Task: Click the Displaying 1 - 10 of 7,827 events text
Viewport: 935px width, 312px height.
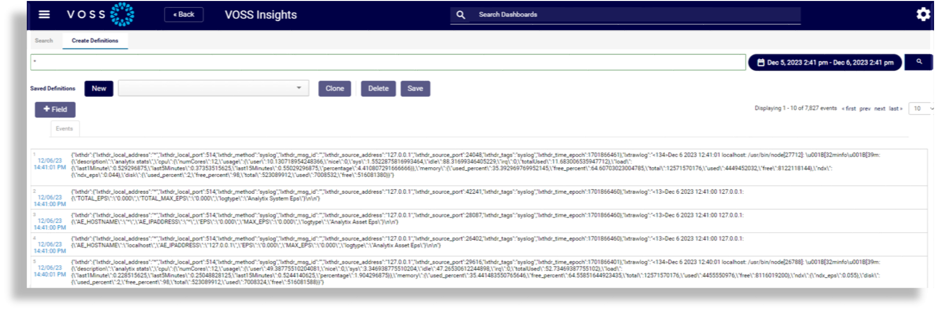Action: tap(795, 108)
